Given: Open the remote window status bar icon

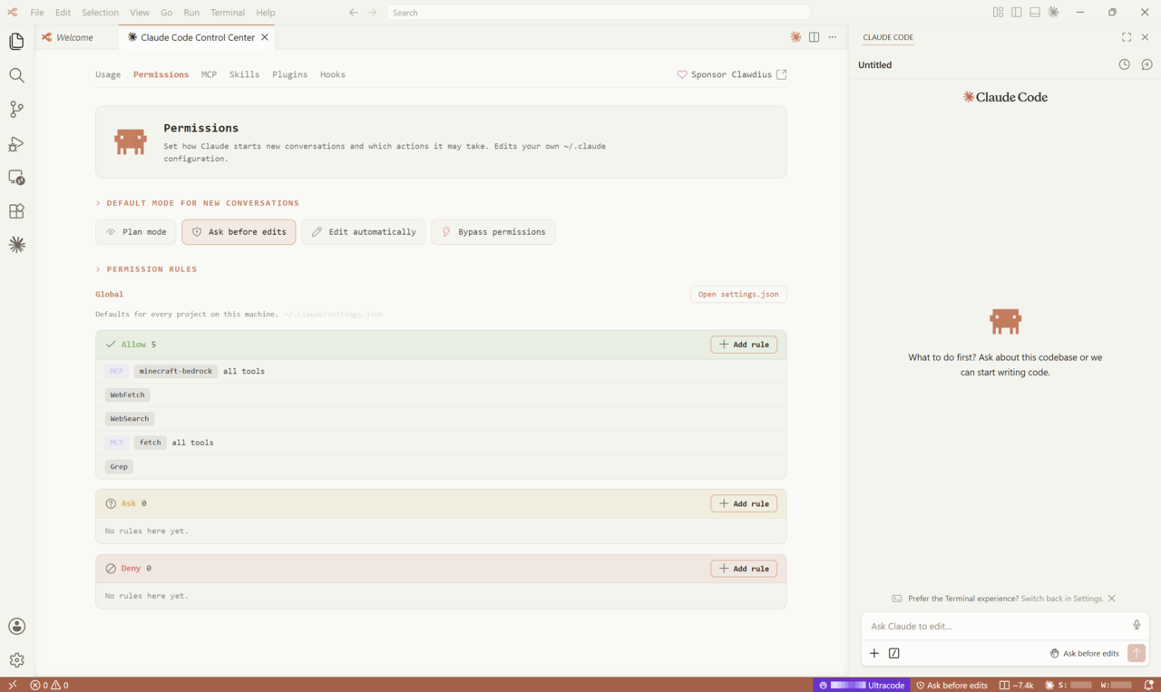Looking at the screenshot, I should [x=13, y=685].
